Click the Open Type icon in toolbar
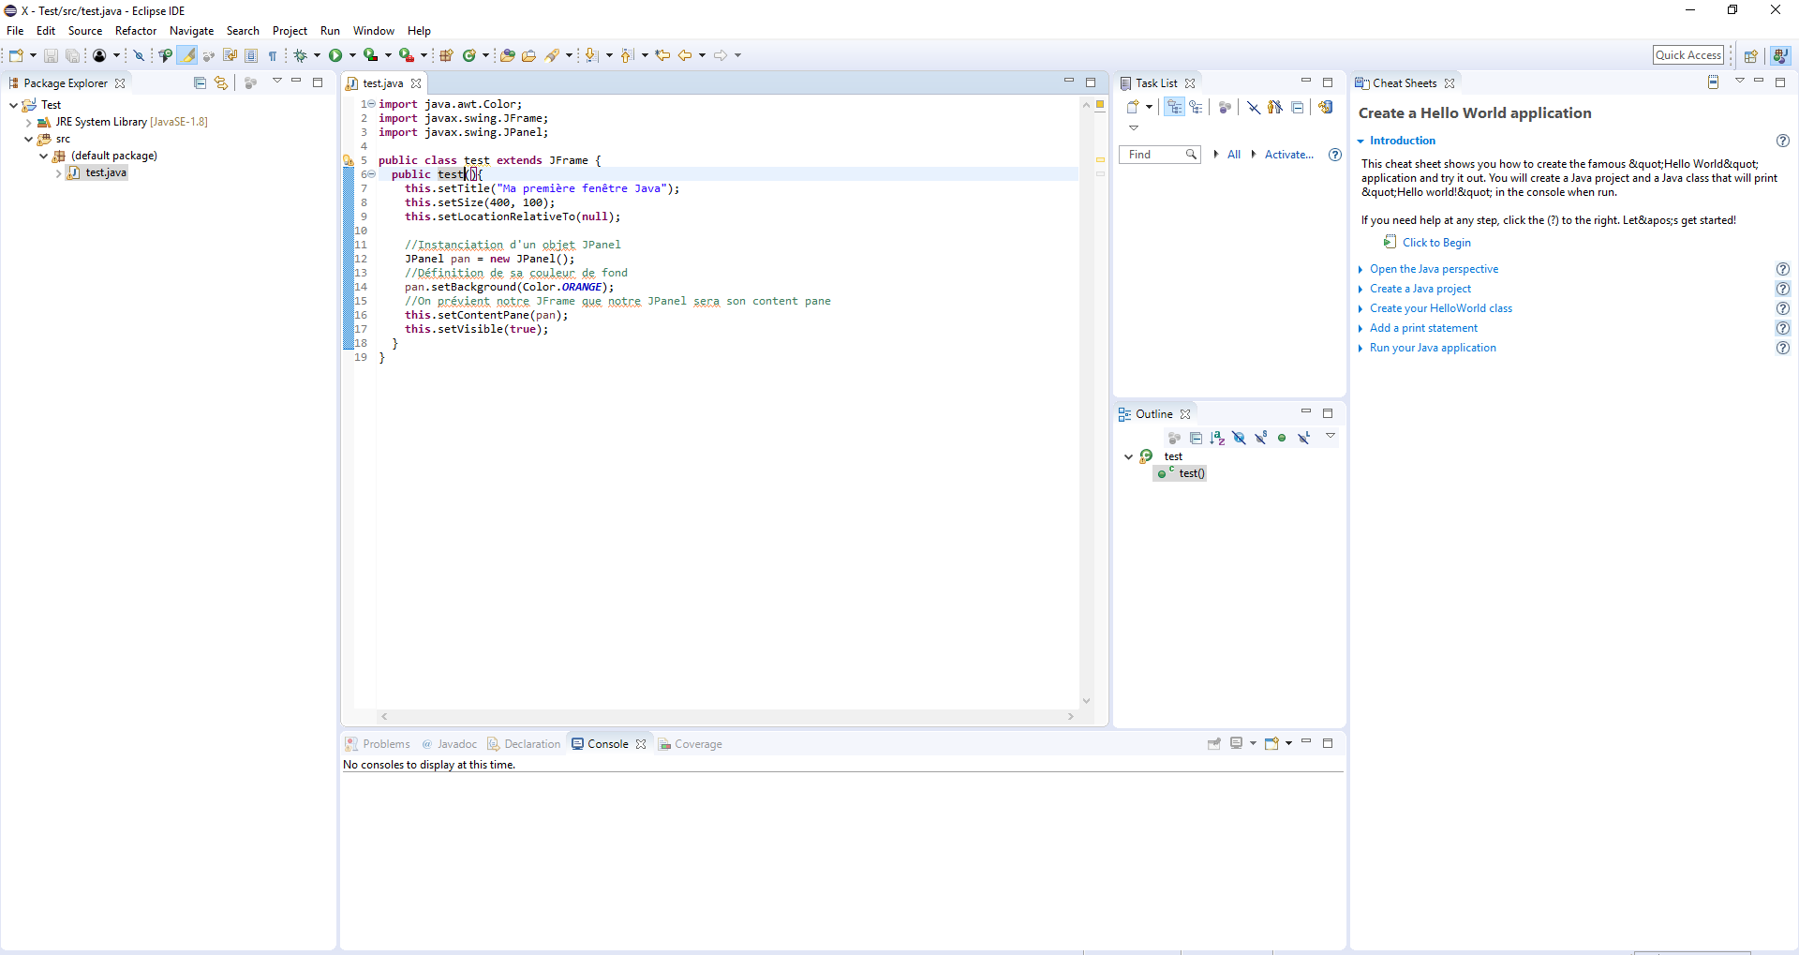The width and height of the screenshot is (1799, 955). coord(507,55)
